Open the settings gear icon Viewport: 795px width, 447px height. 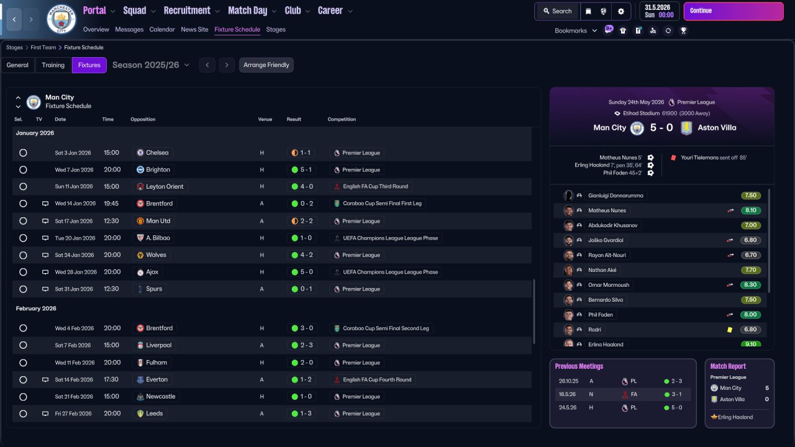tap(620, 11)
